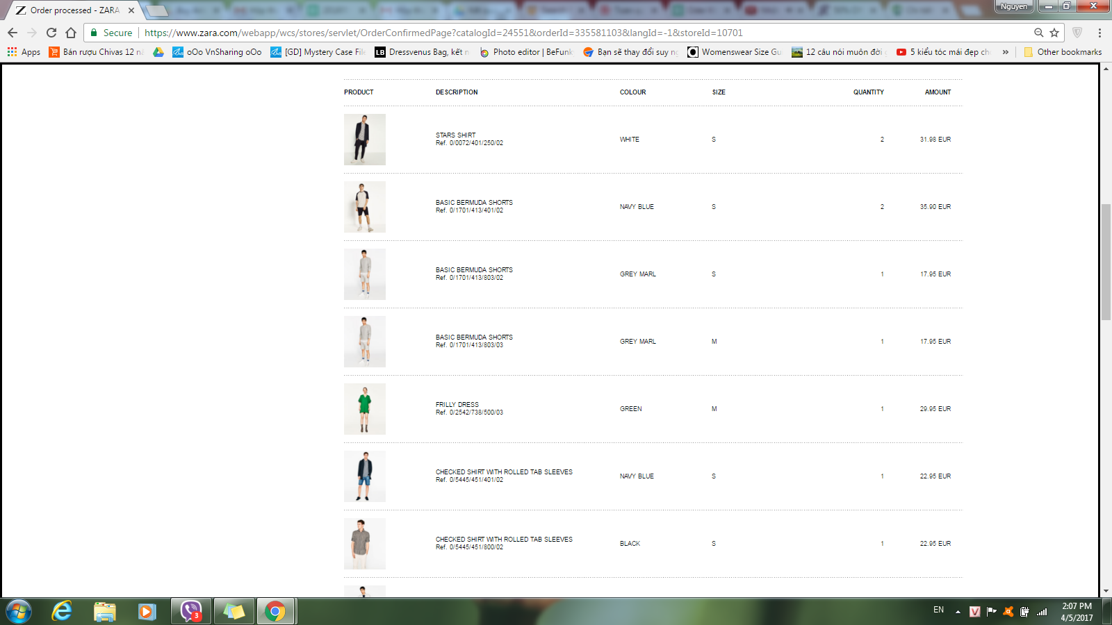Screen dimensions: 1112x625
Task: Open the Womenswear Size Guide bookmark
Action: tap(735, 52)
